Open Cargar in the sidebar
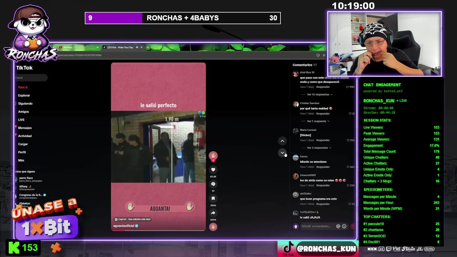457x257 pixels. (x=23, y=144)
